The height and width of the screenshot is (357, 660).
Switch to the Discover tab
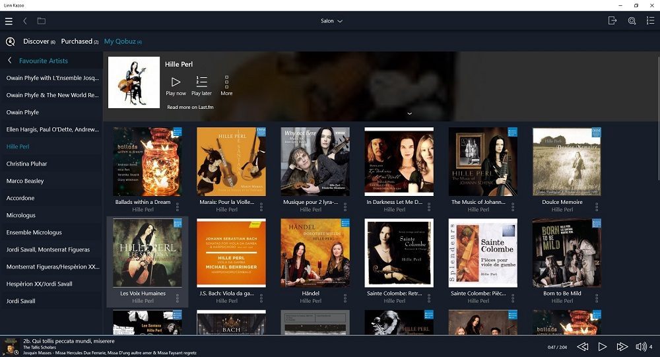39,42
